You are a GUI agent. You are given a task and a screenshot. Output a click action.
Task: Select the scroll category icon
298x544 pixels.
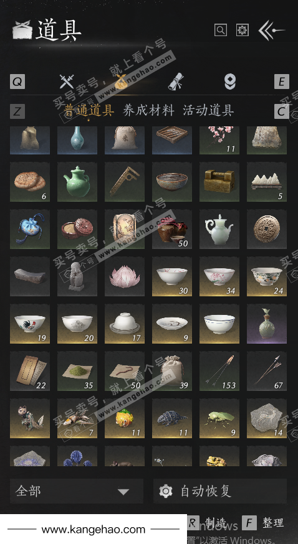click(176, 82)
